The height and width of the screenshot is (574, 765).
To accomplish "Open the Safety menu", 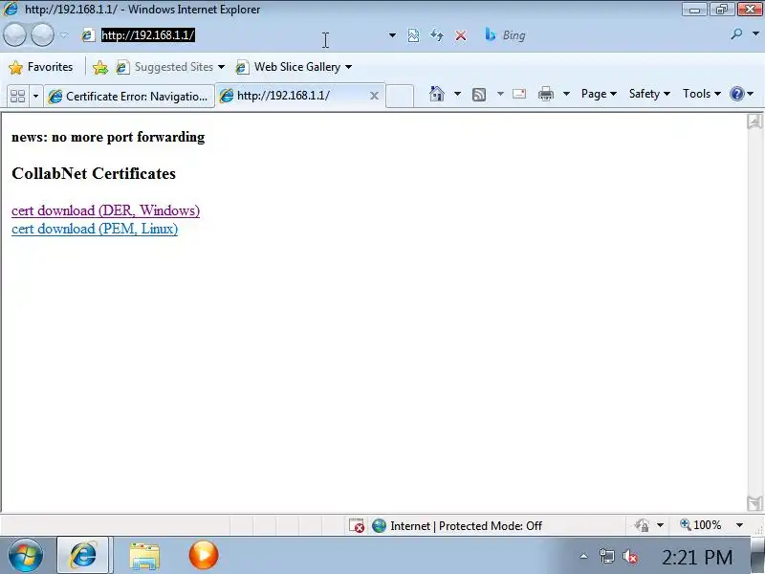I will point(649,94).
